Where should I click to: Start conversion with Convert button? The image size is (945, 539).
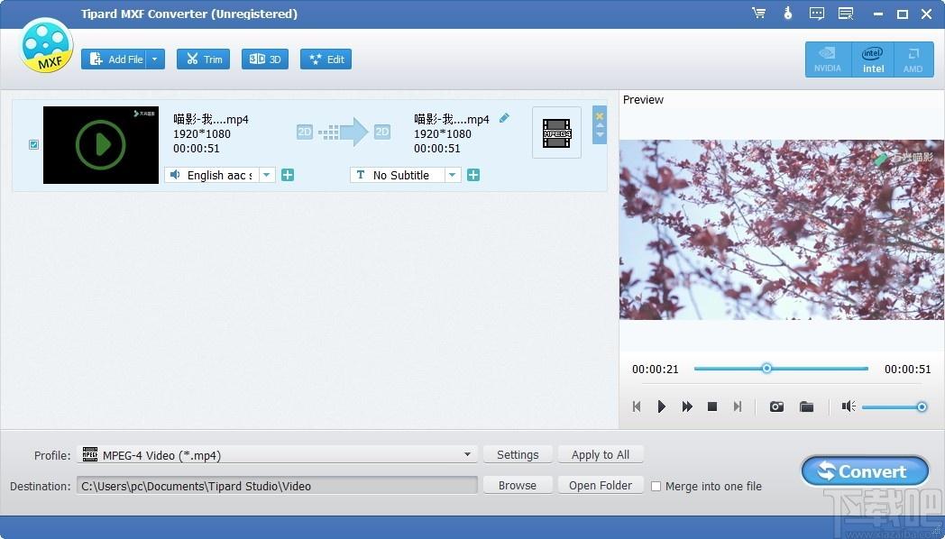[865, 471]
